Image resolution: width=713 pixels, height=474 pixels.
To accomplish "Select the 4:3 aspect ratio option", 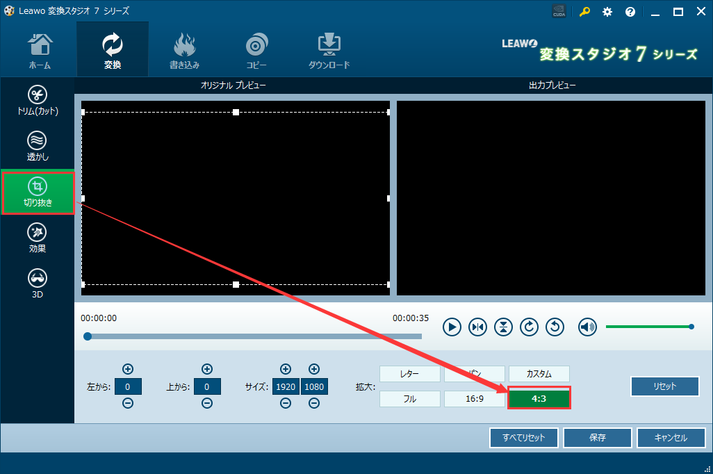I will [x=539, y=398].
